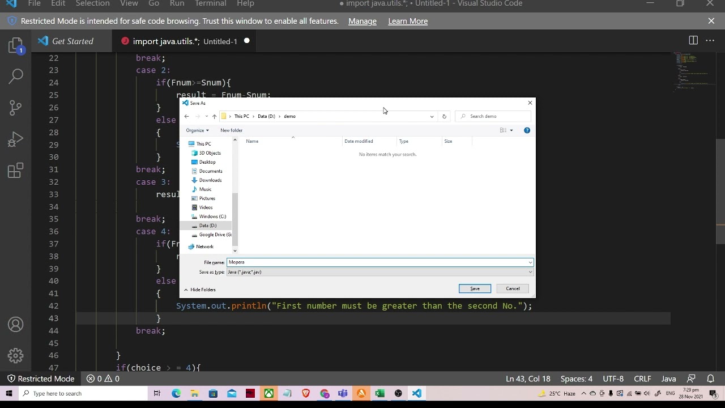Click Restricted Mode in status bar
The image size is (725, 408).
click(x=40, y=379)
